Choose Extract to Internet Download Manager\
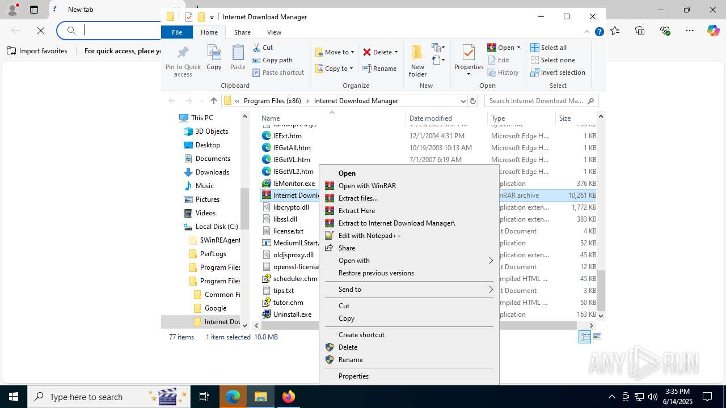The image size is (726, 408). [x=409, y=223]
